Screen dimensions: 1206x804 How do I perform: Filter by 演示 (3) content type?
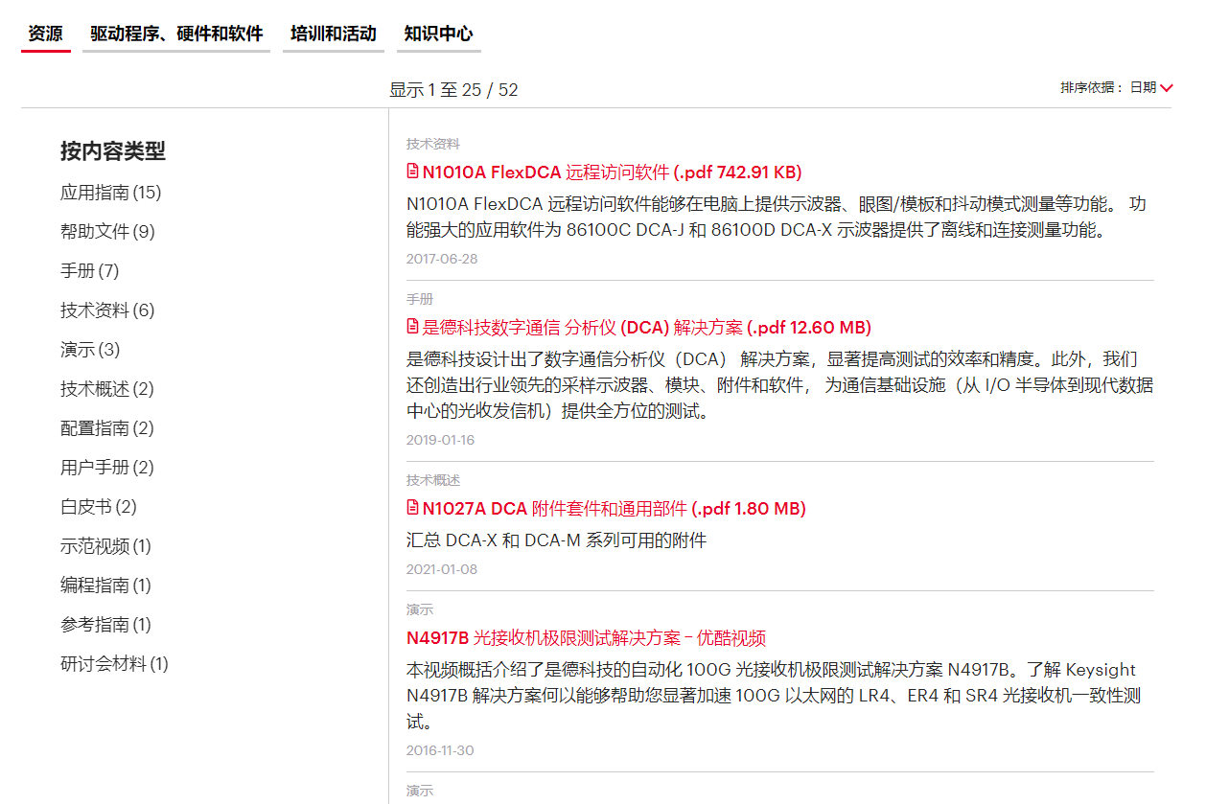pos(90,350)
